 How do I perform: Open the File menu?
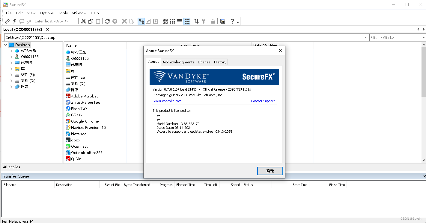tap(9, 13)
